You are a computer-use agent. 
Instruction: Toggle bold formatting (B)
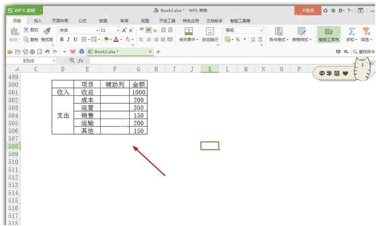coord(62,39)
